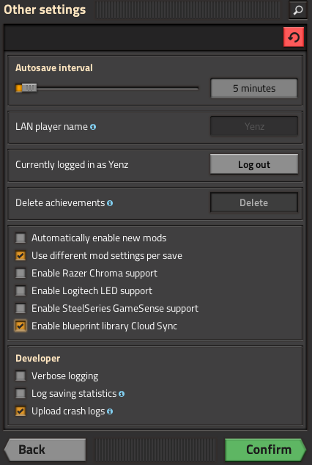Click the Developer section heading
The height and width of the screenshot is (465, 312).
[37, 358]
